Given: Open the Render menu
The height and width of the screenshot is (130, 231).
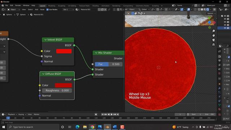Looking at the screenshot, I should coord(18,5).
